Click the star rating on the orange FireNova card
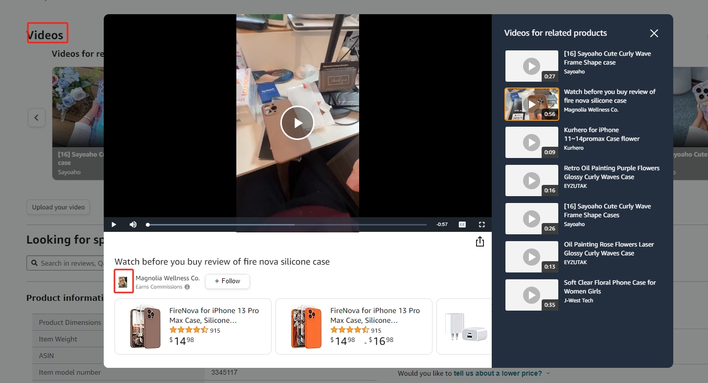 (x=349, y=330)
